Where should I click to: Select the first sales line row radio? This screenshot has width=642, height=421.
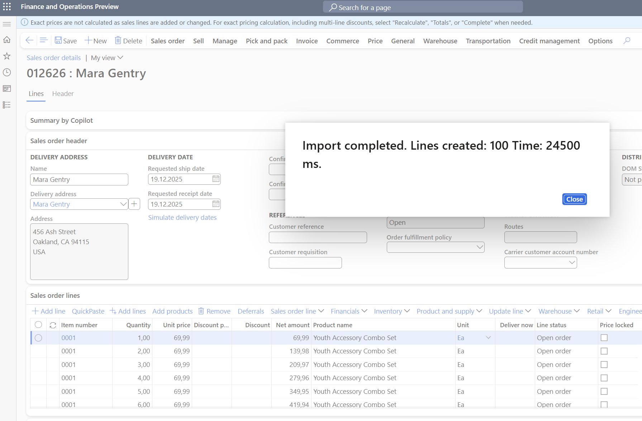click(38, 338)
